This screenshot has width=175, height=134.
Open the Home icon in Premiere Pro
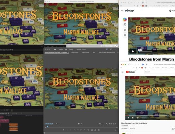55,49
